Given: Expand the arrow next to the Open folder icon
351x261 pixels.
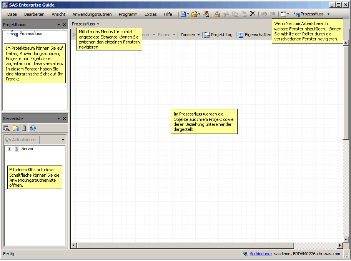Looking at the screenshot, I should [x=199, y=14].
